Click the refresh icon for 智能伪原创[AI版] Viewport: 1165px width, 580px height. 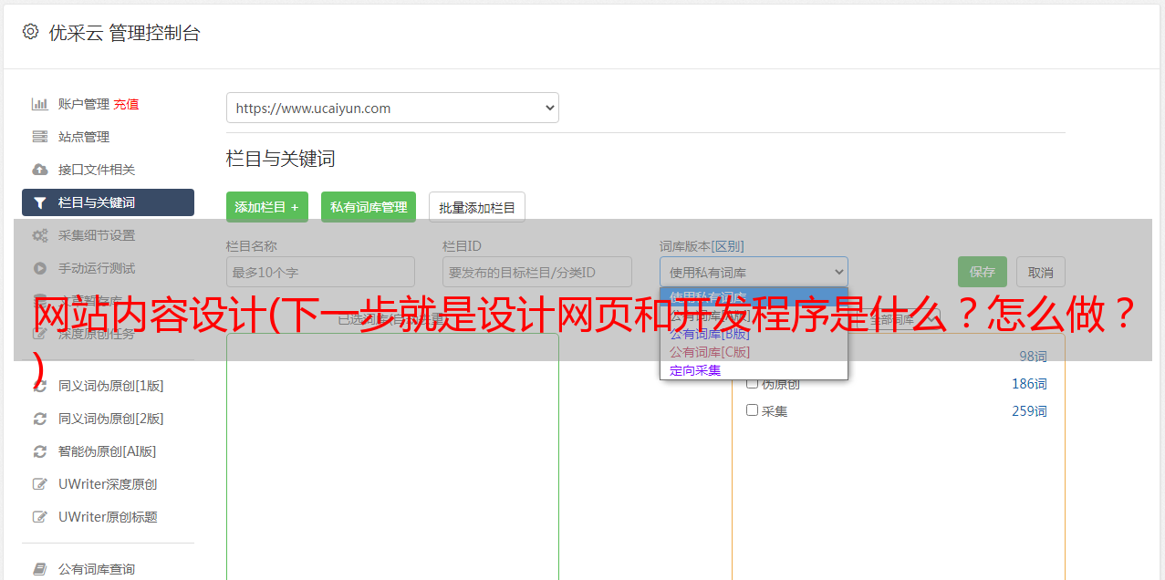[x=39, y=451]
